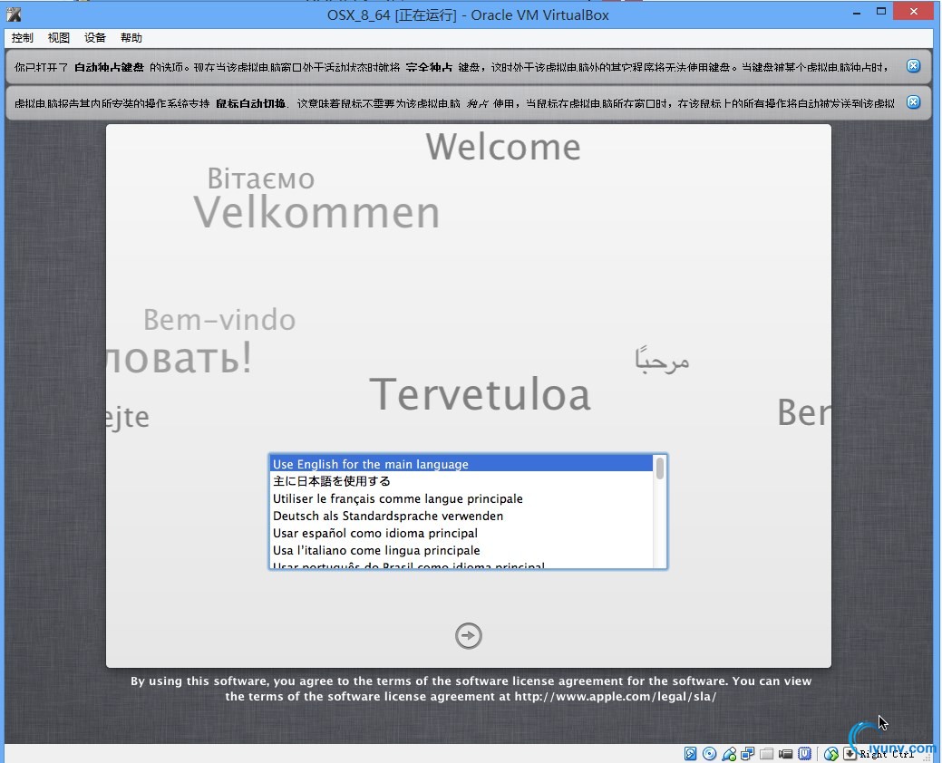The image size is (942, 763).
Task: Open the 视图 menu
Action: (x=58, y=38)
